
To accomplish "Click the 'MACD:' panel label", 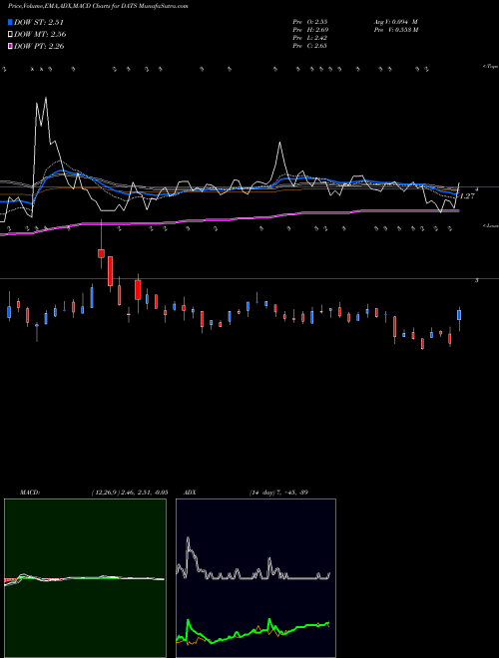I will coord(30,493).
